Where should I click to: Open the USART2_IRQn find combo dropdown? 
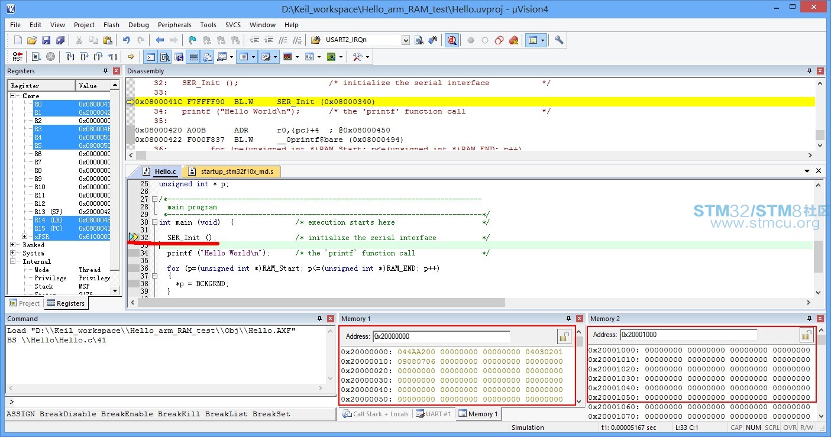[405, 40]
